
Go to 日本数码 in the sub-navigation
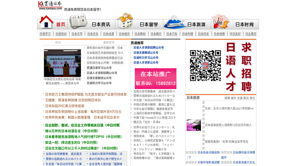tap(140, 34)
